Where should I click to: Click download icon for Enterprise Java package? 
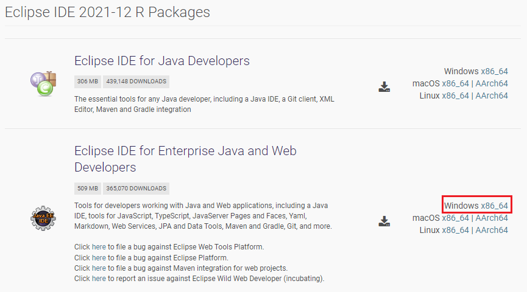(384, 221)
